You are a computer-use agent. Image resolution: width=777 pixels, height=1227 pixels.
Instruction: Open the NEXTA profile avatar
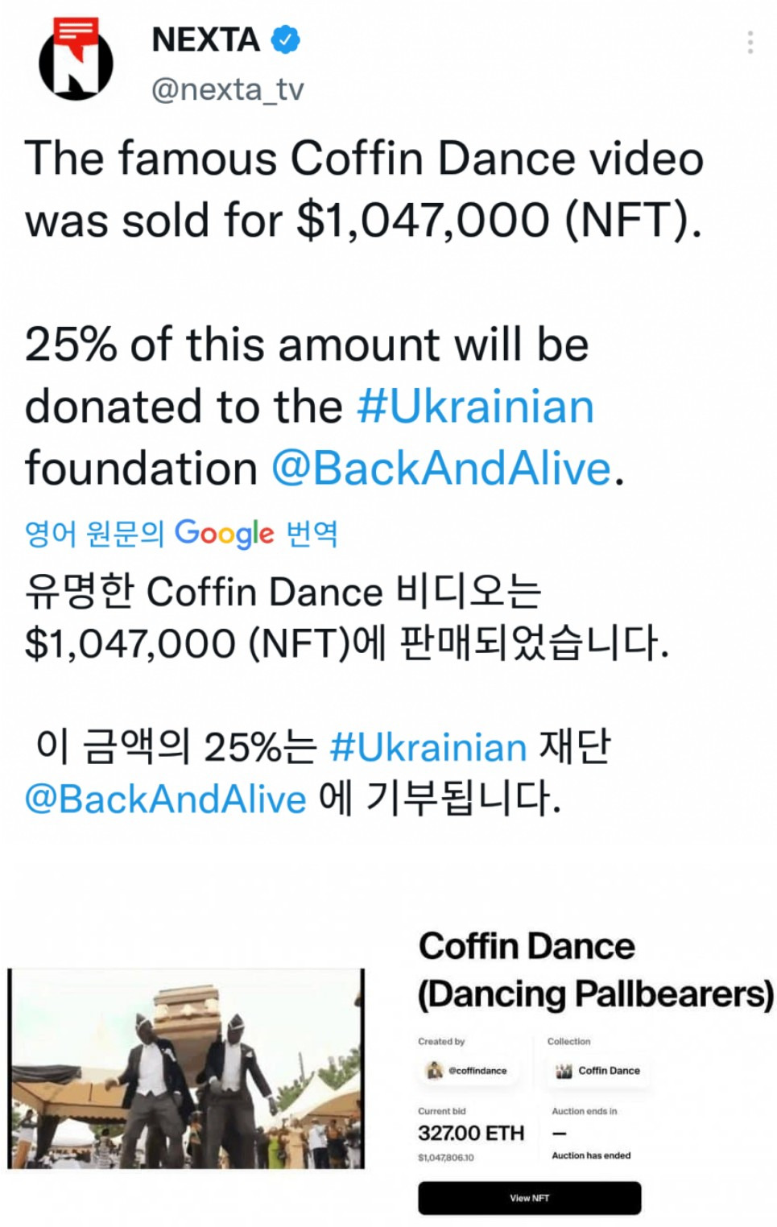pos(76,61)
